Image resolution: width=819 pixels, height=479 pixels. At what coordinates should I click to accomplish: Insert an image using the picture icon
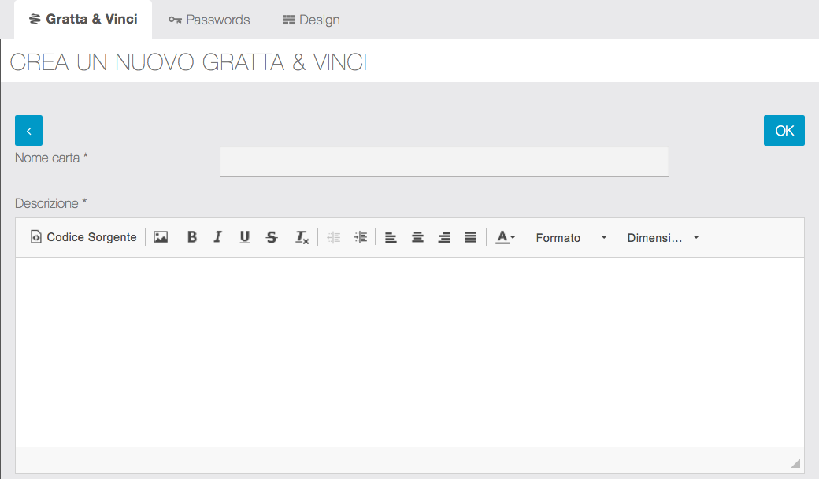pyautogui.click(x=161, y=237)
